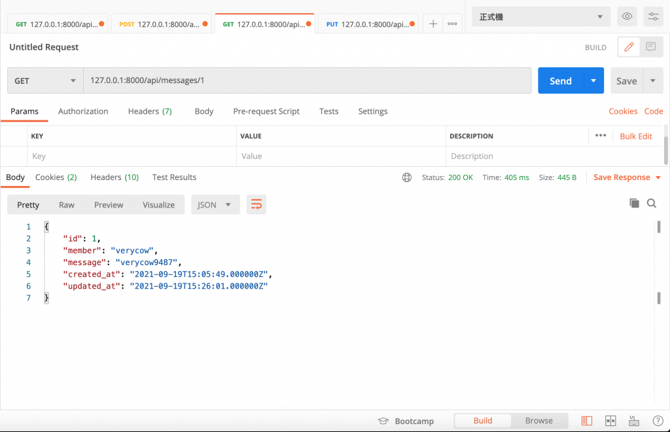Open the Cookies link
This screenshot has width=670, height=432.
[623, 111]
